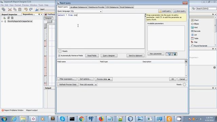Open the File menu

2,5
